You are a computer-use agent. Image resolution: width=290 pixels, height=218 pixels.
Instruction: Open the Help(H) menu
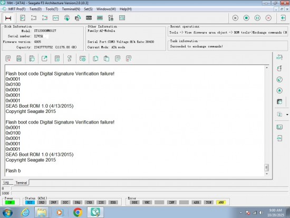click(125, 9)
